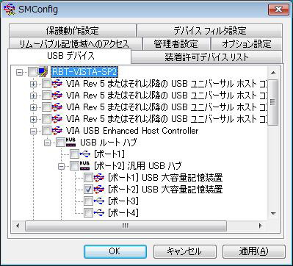Check the [ポート3] checkbox
Viewport: 293px width, 266px height.
[x=88, y=201]
